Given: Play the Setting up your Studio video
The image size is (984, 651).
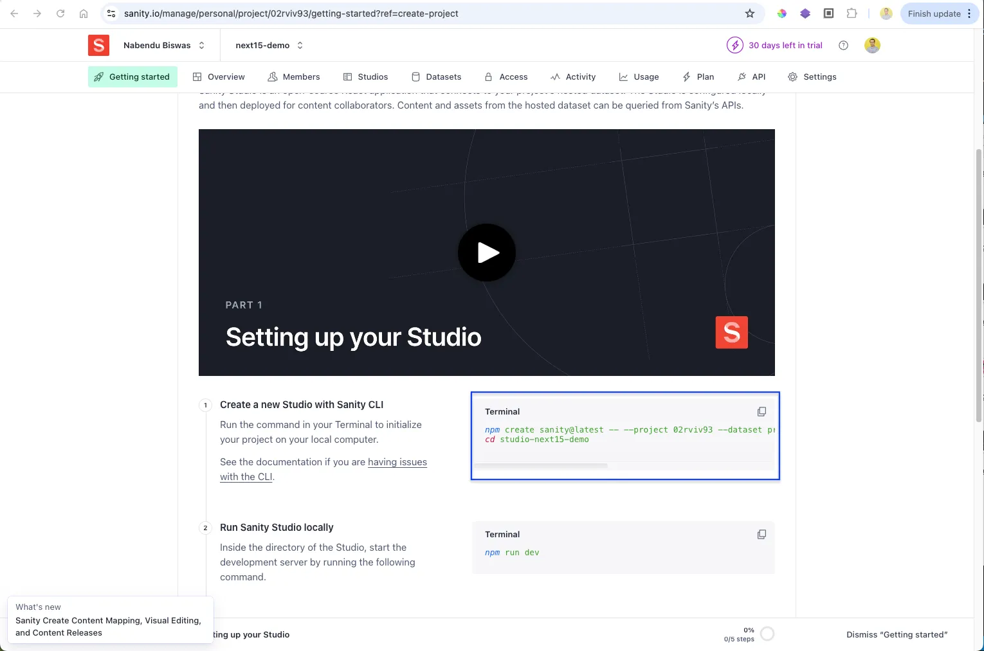Looking at the screenshot, I should pos(487,253).
